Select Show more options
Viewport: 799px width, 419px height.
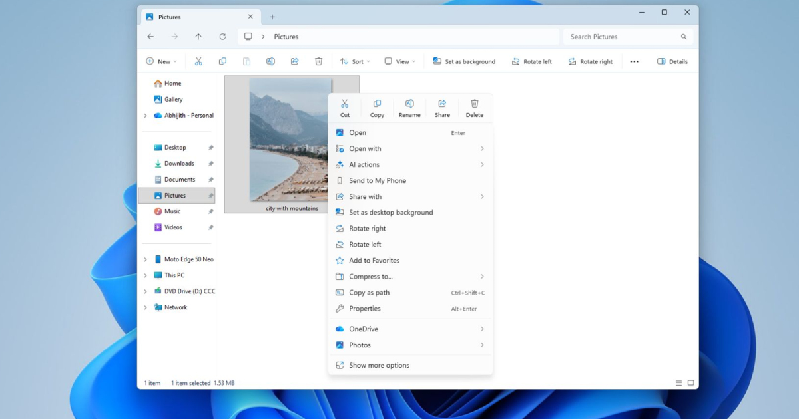tap(379, 365)
